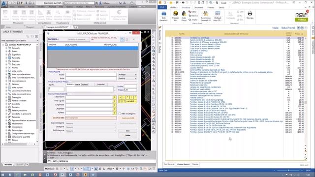The image size is (315, 177).
Task: Open the FILE tab in PriMus
Action: click(x=162, y=7)
